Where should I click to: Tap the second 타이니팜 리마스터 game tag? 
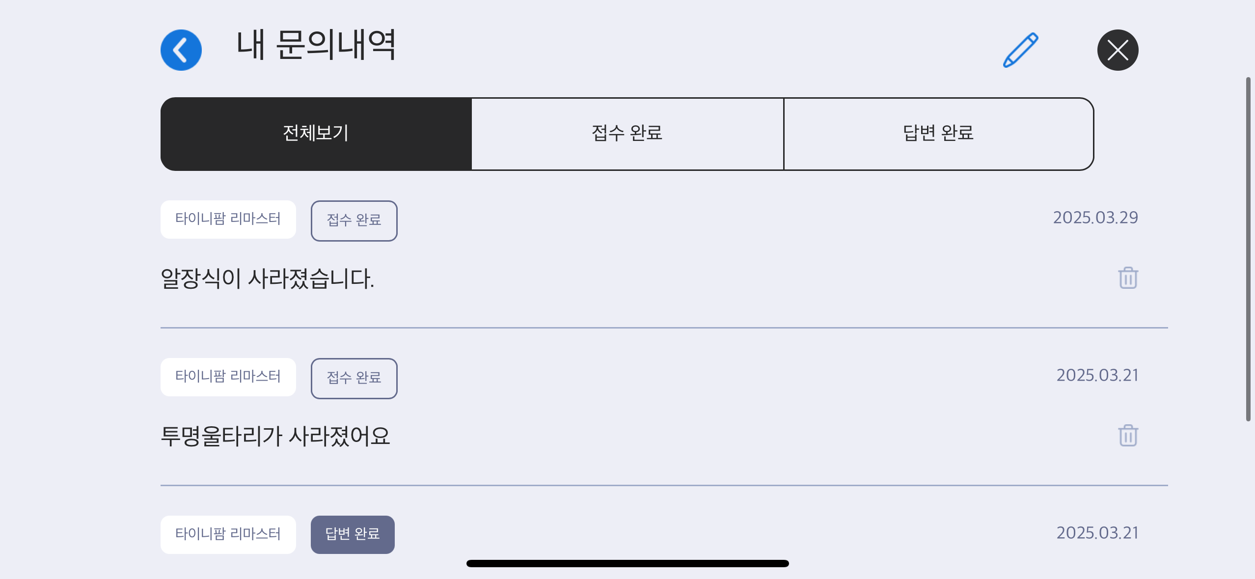pyautogui.click(x=228, y=377)
